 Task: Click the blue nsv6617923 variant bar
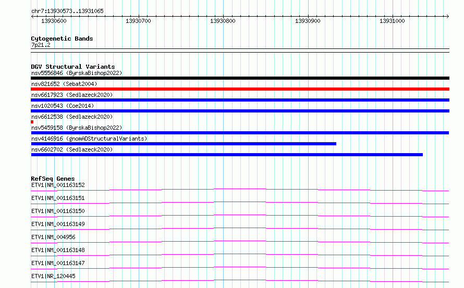click(x=240, y=100)
